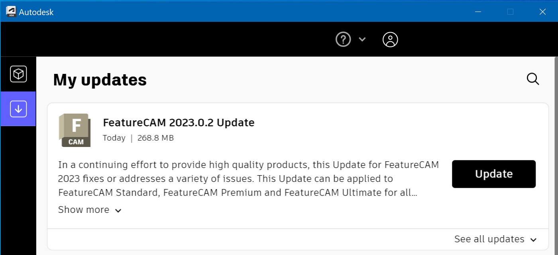Expand See all updates
Screen dimensions: 558x255
[495, 239]
